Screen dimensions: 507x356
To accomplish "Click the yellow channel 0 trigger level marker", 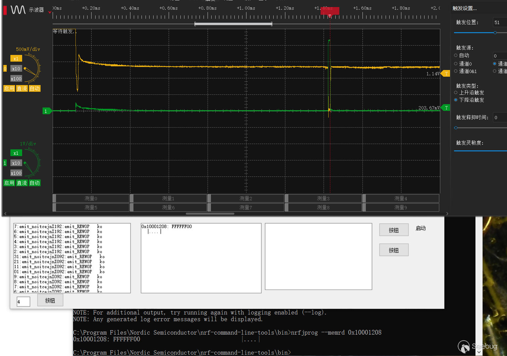I will pyautogui.click(x=446, y=73).
